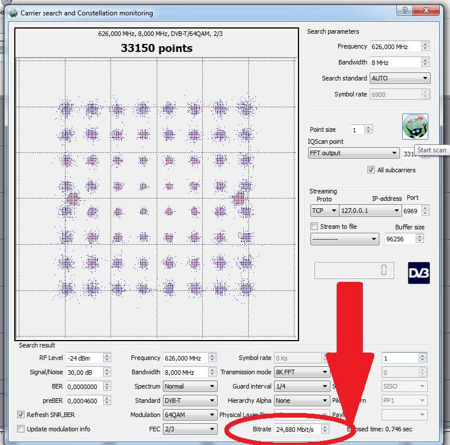
Task: Toggle All subcarriers checkbox
Action: [x=371, y=170]
